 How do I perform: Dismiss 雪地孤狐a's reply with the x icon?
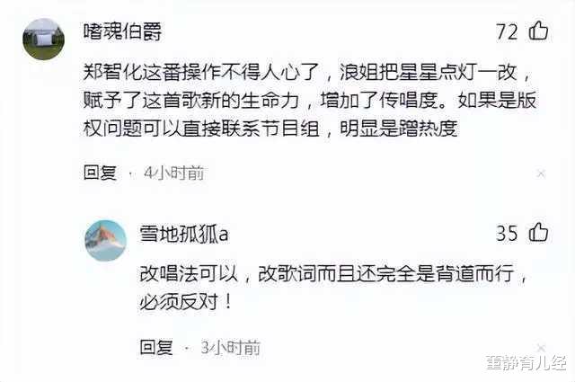click(541, 348)
